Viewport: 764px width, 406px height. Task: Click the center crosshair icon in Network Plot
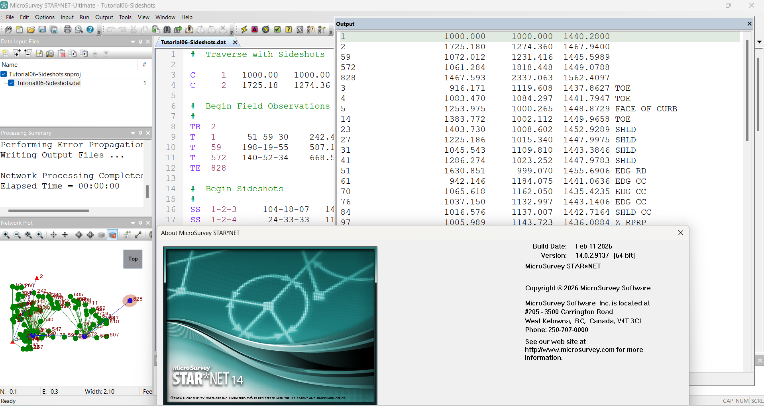click(53, 235)
